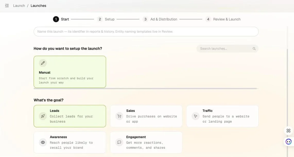Click the cursor icon for Traffic

(196, 116)
